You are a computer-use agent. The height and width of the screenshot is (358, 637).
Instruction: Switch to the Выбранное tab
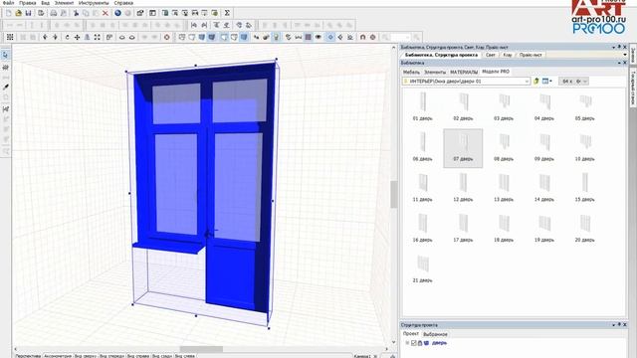click(x=436, y=334)
